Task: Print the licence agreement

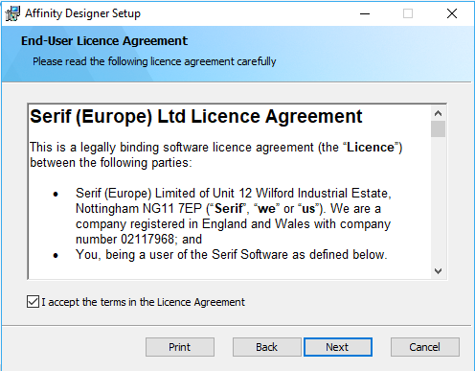Action: (x=180, y=347)
